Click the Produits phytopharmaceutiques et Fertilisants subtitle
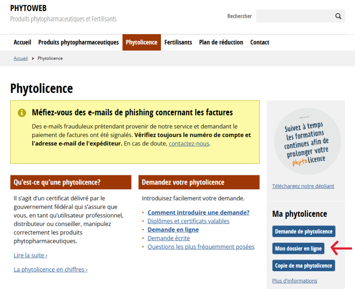Viewport: 355px width, 289px height. (x=64, y=19)
